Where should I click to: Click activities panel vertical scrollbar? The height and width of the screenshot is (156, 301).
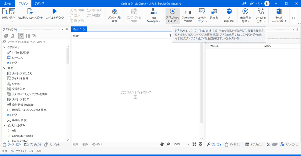(68, 56)
